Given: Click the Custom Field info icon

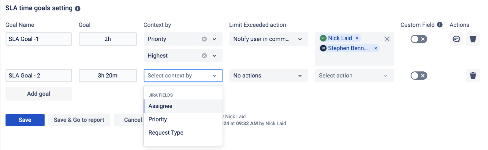Looking at the screenshot, I should tap(440, 25).
